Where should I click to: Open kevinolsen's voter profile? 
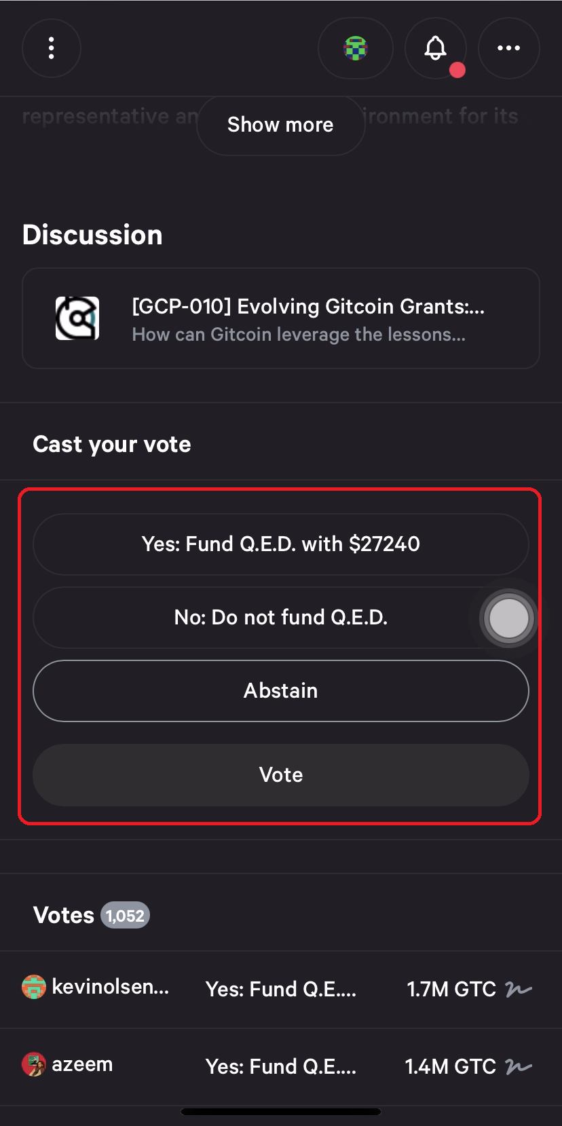111,987
